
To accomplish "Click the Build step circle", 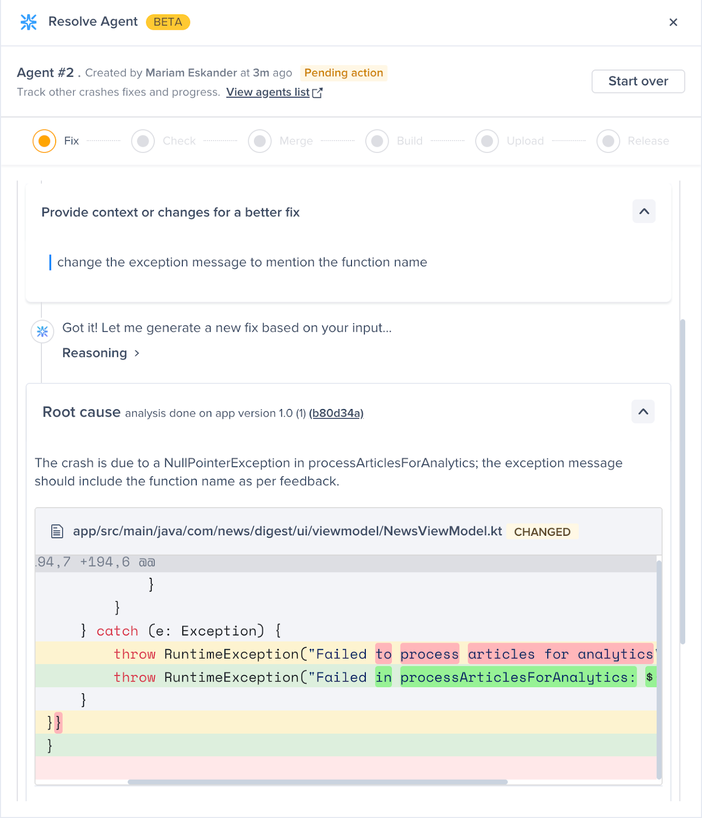I will (377, 141).
